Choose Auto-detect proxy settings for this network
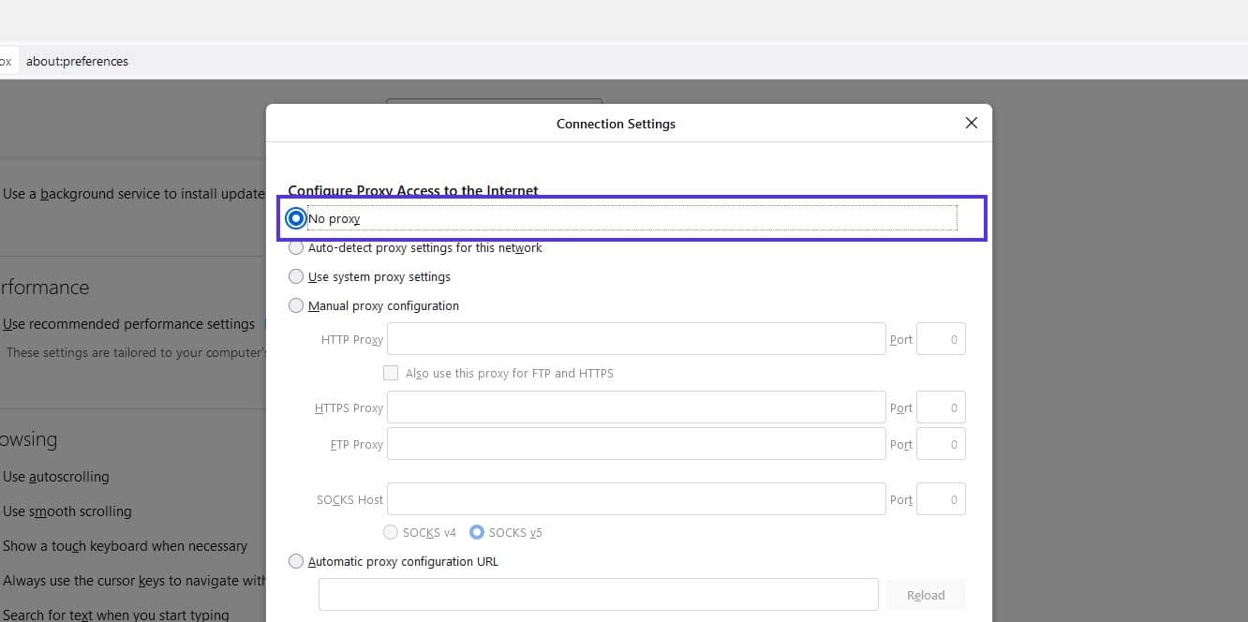The width and height of the screenshot is (1248, 622). [x=296, y=248]
